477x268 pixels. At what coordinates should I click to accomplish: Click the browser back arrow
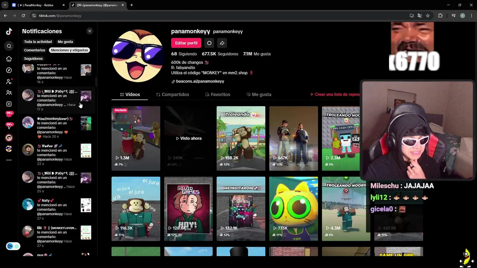click(x=5, y=16)
